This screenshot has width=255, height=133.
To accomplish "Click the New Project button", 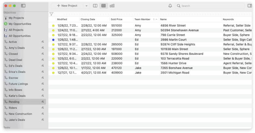I will tap(67, 6).
